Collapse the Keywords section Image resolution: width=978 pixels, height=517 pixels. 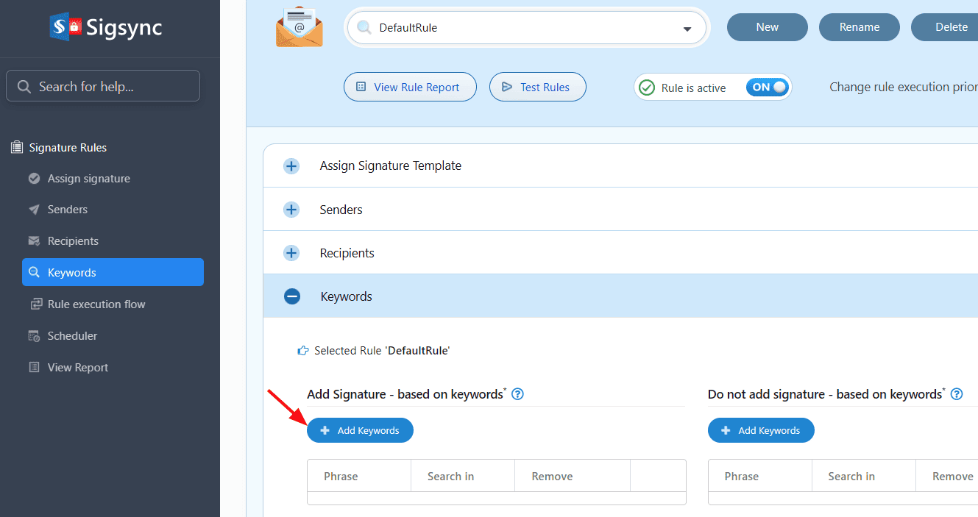click(x=292, y=296)
